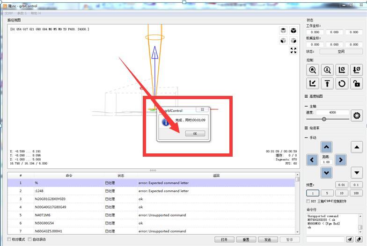367x246 pixels.
Task: Toggle the spindle gear button
Action: (x=357, y=116)
